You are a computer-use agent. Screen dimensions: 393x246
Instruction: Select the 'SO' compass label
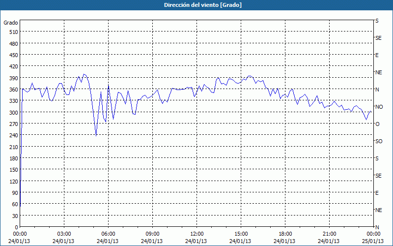click(379, 141)
